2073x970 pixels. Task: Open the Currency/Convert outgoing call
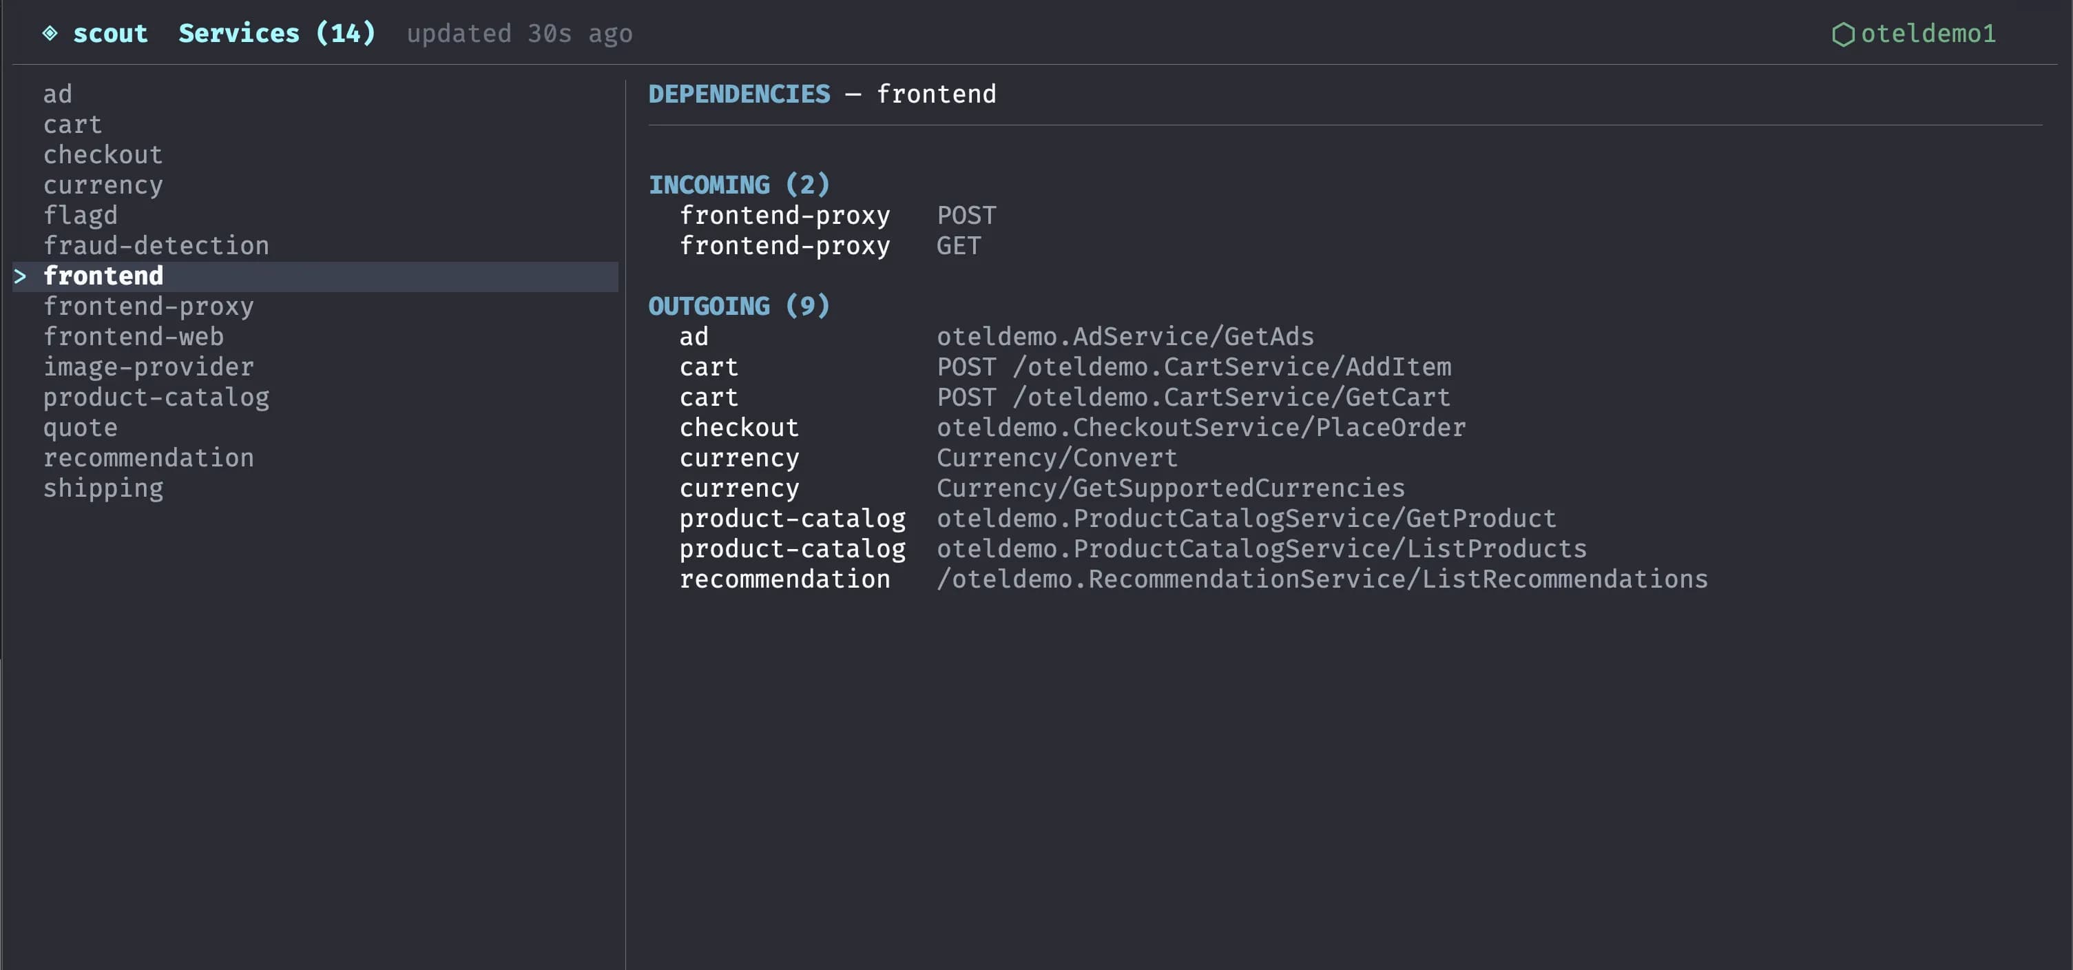click(1056, 457)
